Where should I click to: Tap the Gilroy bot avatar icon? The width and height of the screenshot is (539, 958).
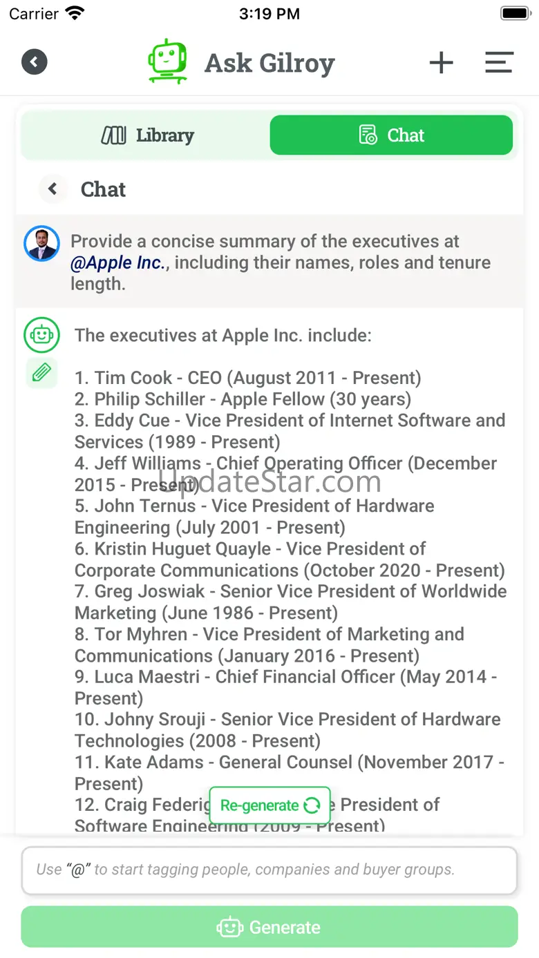[41, 336]
